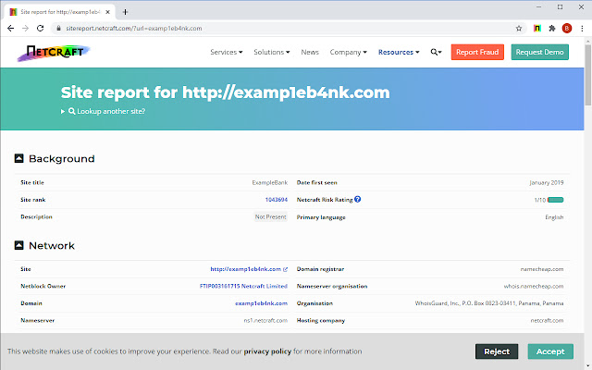This screenshot has width=592, height=370.
Task: Click the Background section heading
Action: click(x=62, y=159)
